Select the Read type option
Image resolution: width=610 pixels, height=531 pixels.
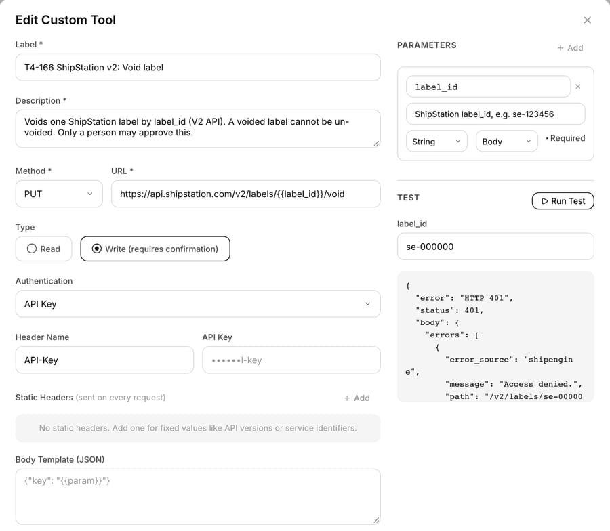(x=43, y=249)
